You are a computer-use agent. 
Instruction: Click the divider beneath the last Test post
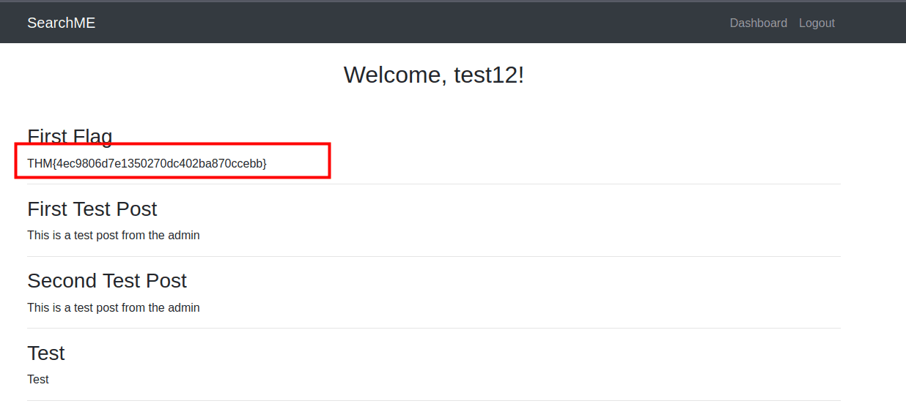pos(434,400)
